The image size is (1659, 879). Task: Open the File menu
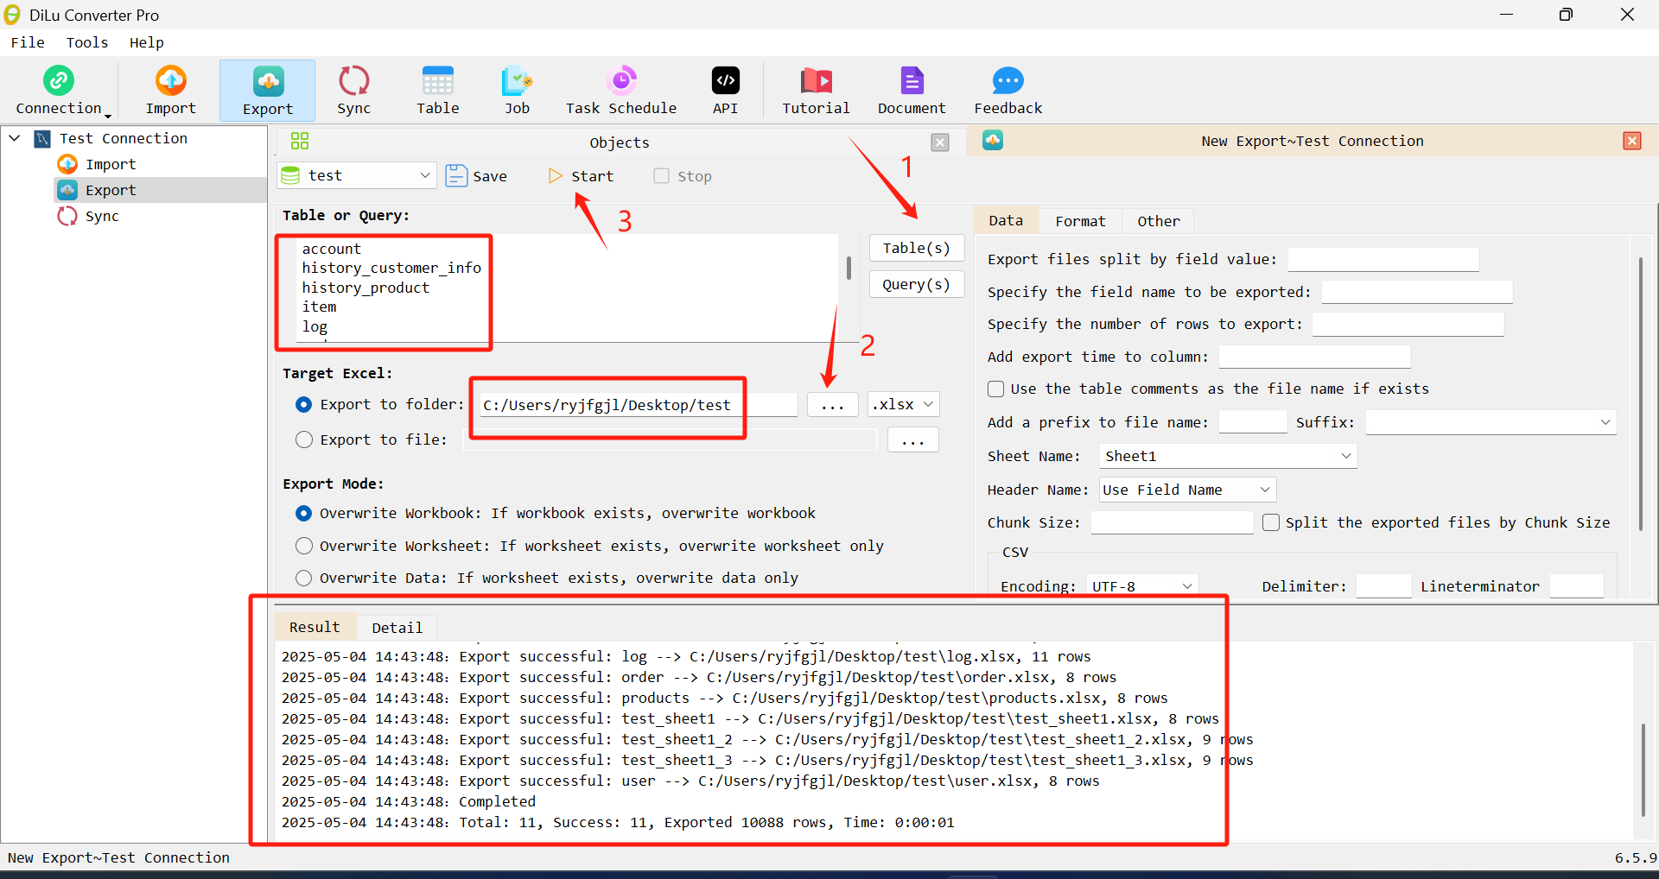(x=28, y=42)
